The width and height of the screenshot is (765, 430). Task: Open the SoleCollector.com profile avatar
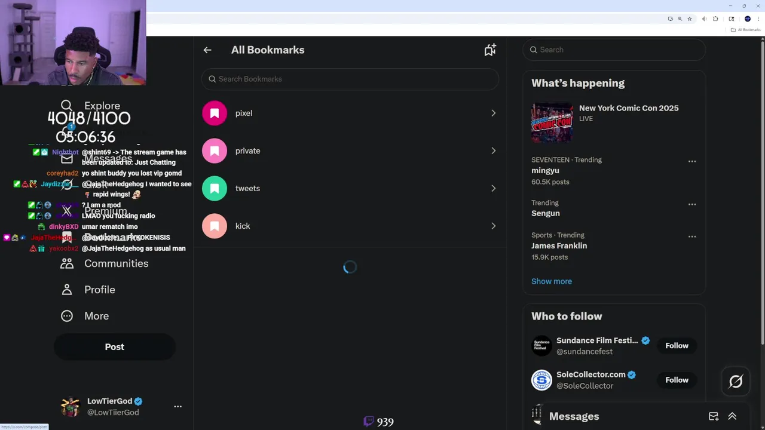(x=541, y=380)
